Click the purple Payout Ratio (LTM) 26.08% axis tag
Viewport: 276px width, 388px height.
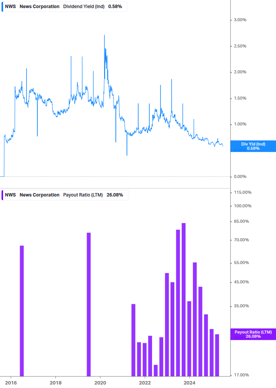[253, 334]
